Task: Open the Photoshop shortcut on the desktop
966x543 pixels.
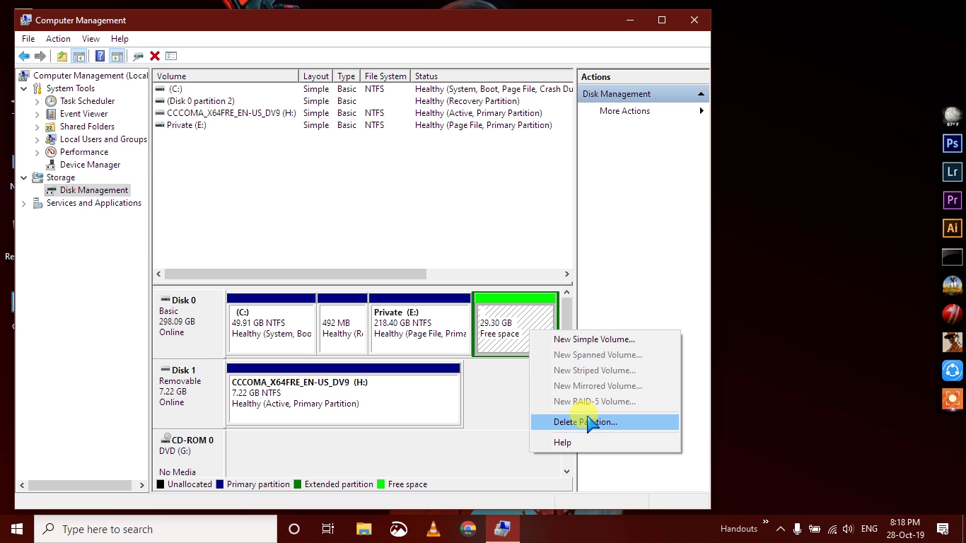Action: [951, 143]
